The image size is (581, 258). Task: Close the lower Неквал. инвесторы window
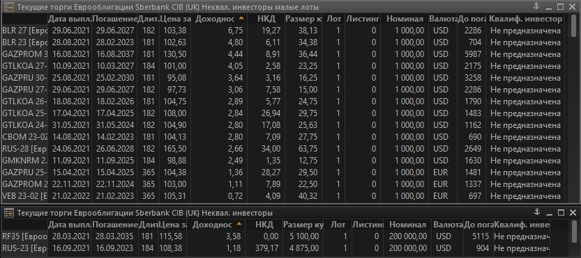point(573,212)
